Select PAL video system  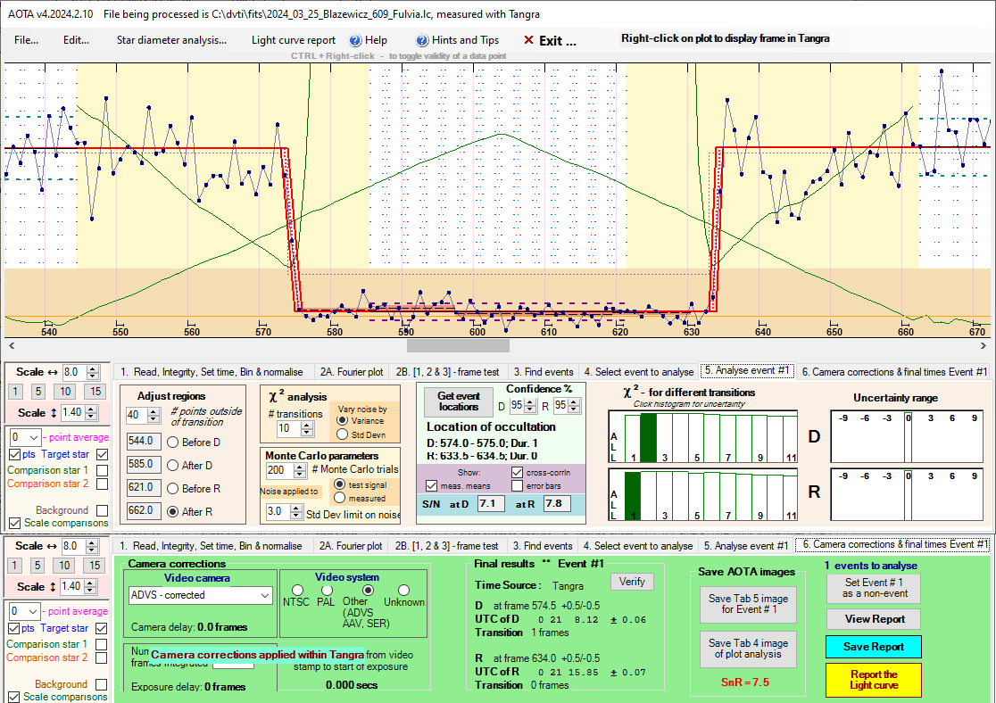pyautogui.click(x=328, y=591)
